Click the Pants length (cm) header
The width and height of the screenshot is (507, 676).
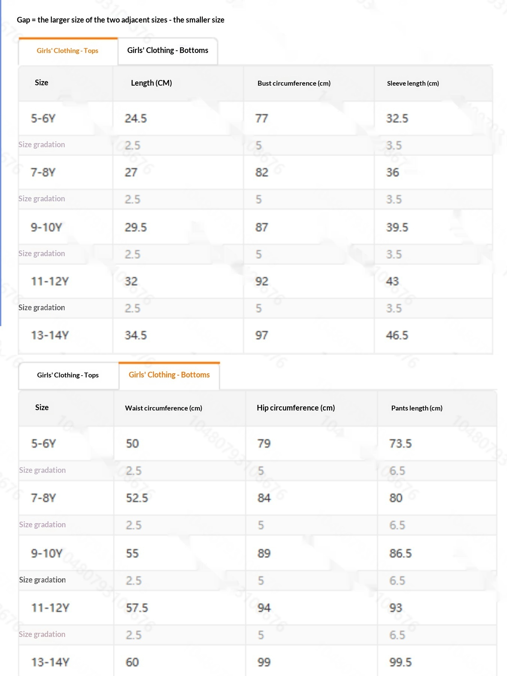click(416, 408)
